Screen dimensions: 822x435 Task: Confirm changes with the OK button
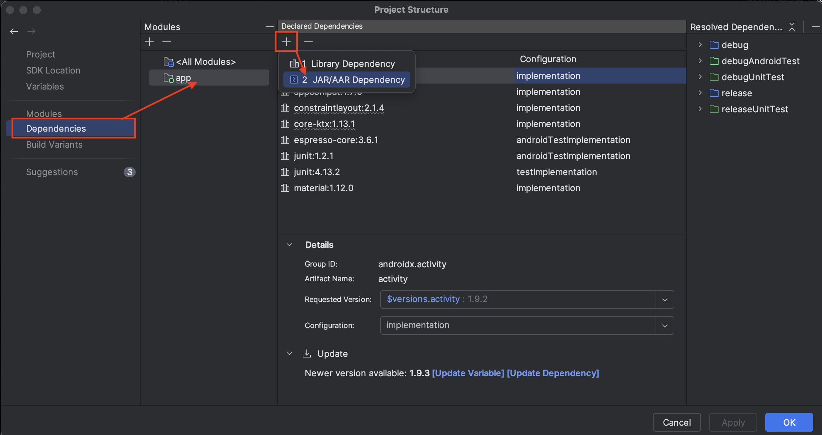789,422
